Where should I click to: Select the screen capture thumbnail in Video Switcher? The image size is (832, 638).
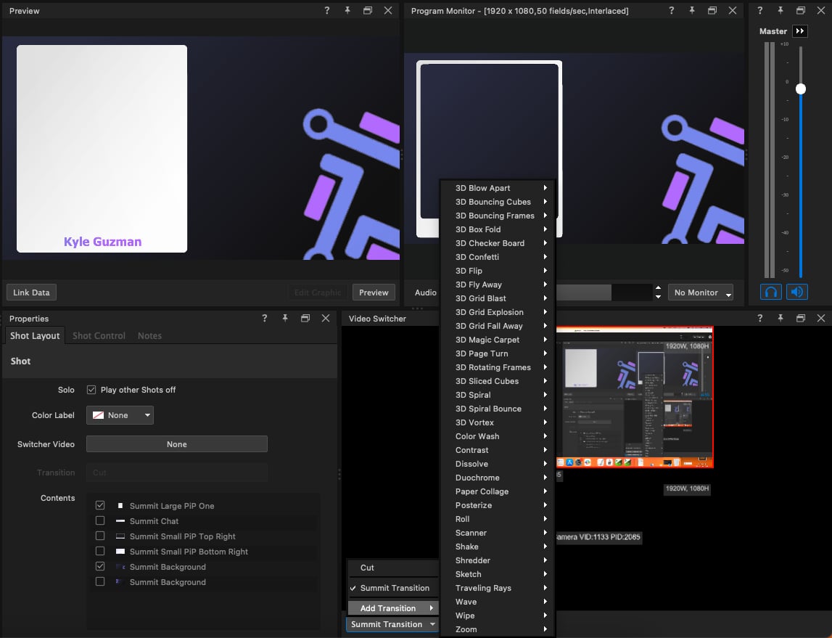point(635,397)
